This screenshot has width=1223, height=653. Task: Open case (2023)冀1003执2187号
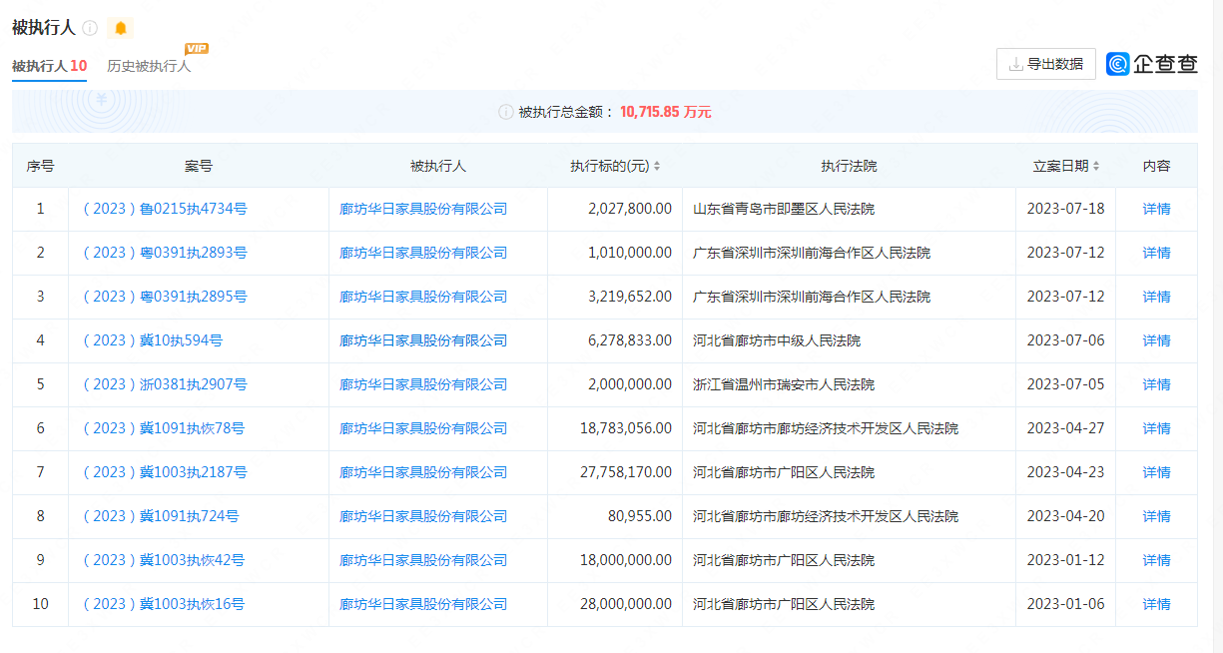click(x=165, y=472)
